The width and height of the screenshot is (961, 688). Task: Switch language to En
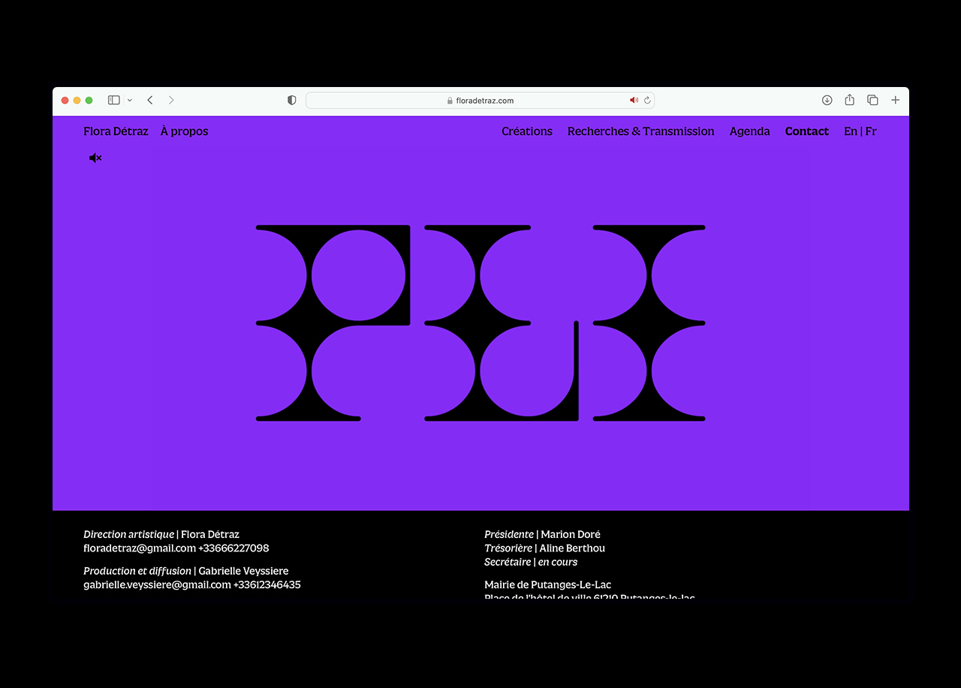[x=850, y=131]
